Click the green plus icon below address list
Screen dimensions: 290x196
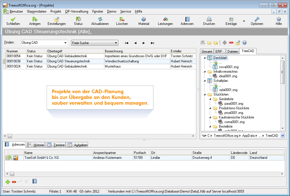8,182
